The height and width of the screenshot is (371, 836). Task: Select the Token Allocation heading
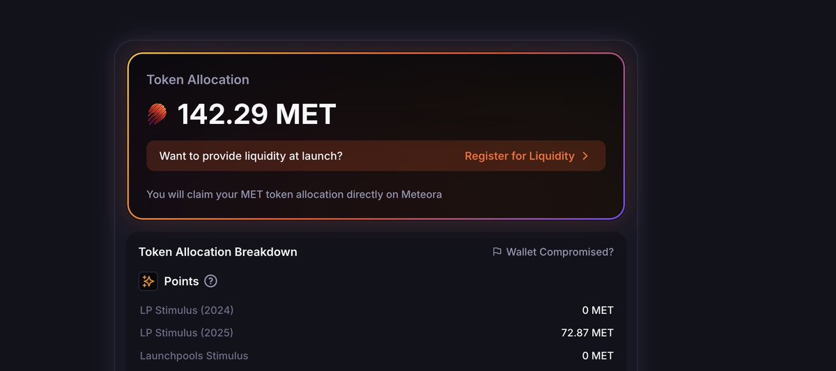point(198,79)
